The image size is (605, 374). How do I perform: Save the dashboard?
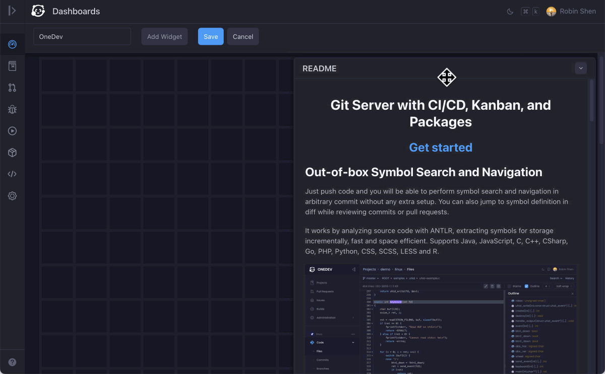pos(211,37)
